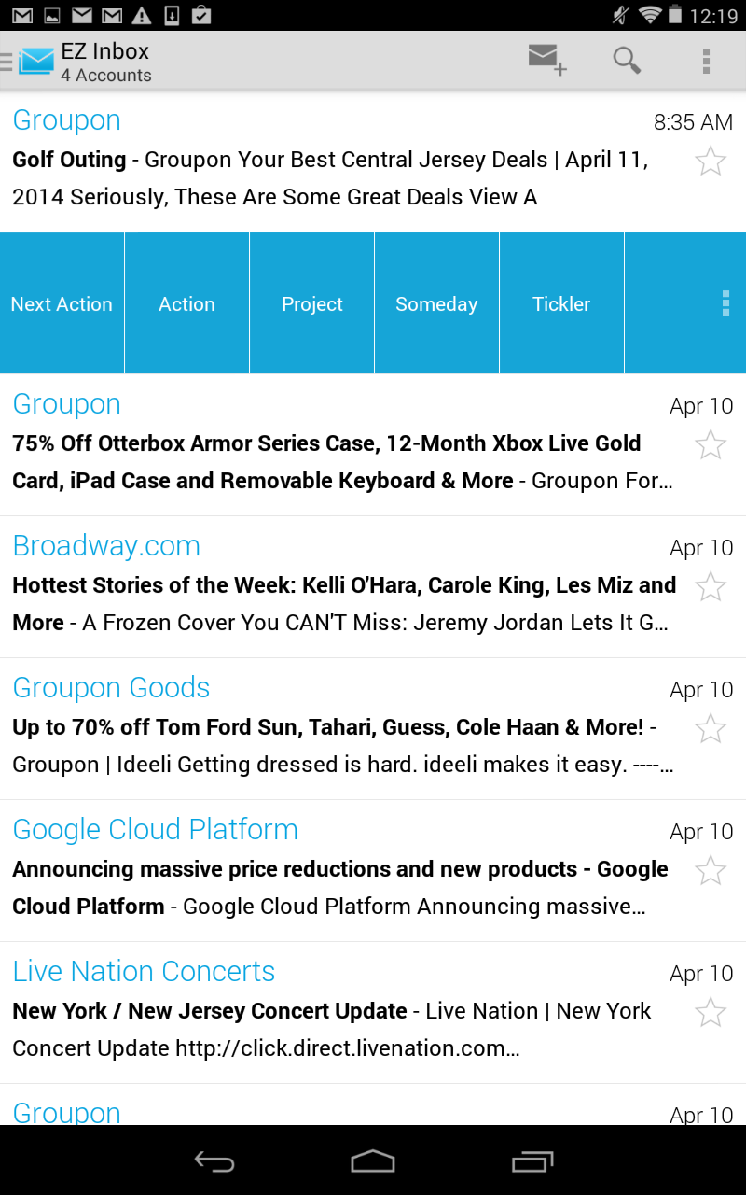Open the Android recent apps button
746x1195 pixels.
532,1160
